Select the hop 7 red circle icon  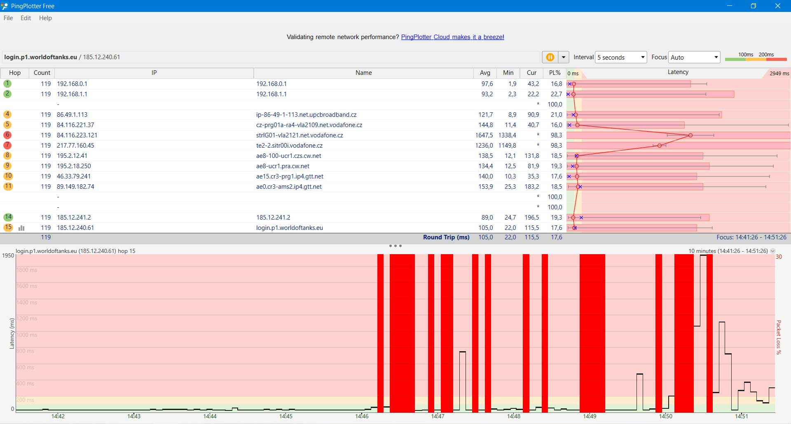coord(7,145)
